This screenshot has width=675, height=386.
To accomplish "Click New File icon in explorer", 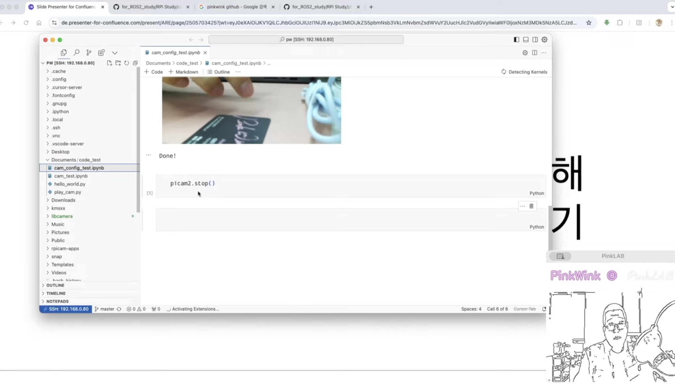I will (109, 63).
